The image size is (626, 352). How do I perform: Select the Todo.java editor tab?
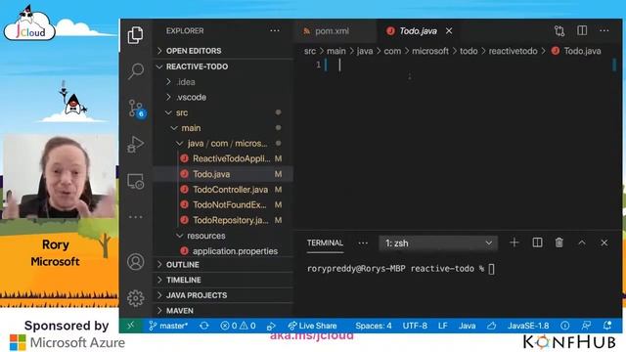pyautogui.click(x=419, y=30)
